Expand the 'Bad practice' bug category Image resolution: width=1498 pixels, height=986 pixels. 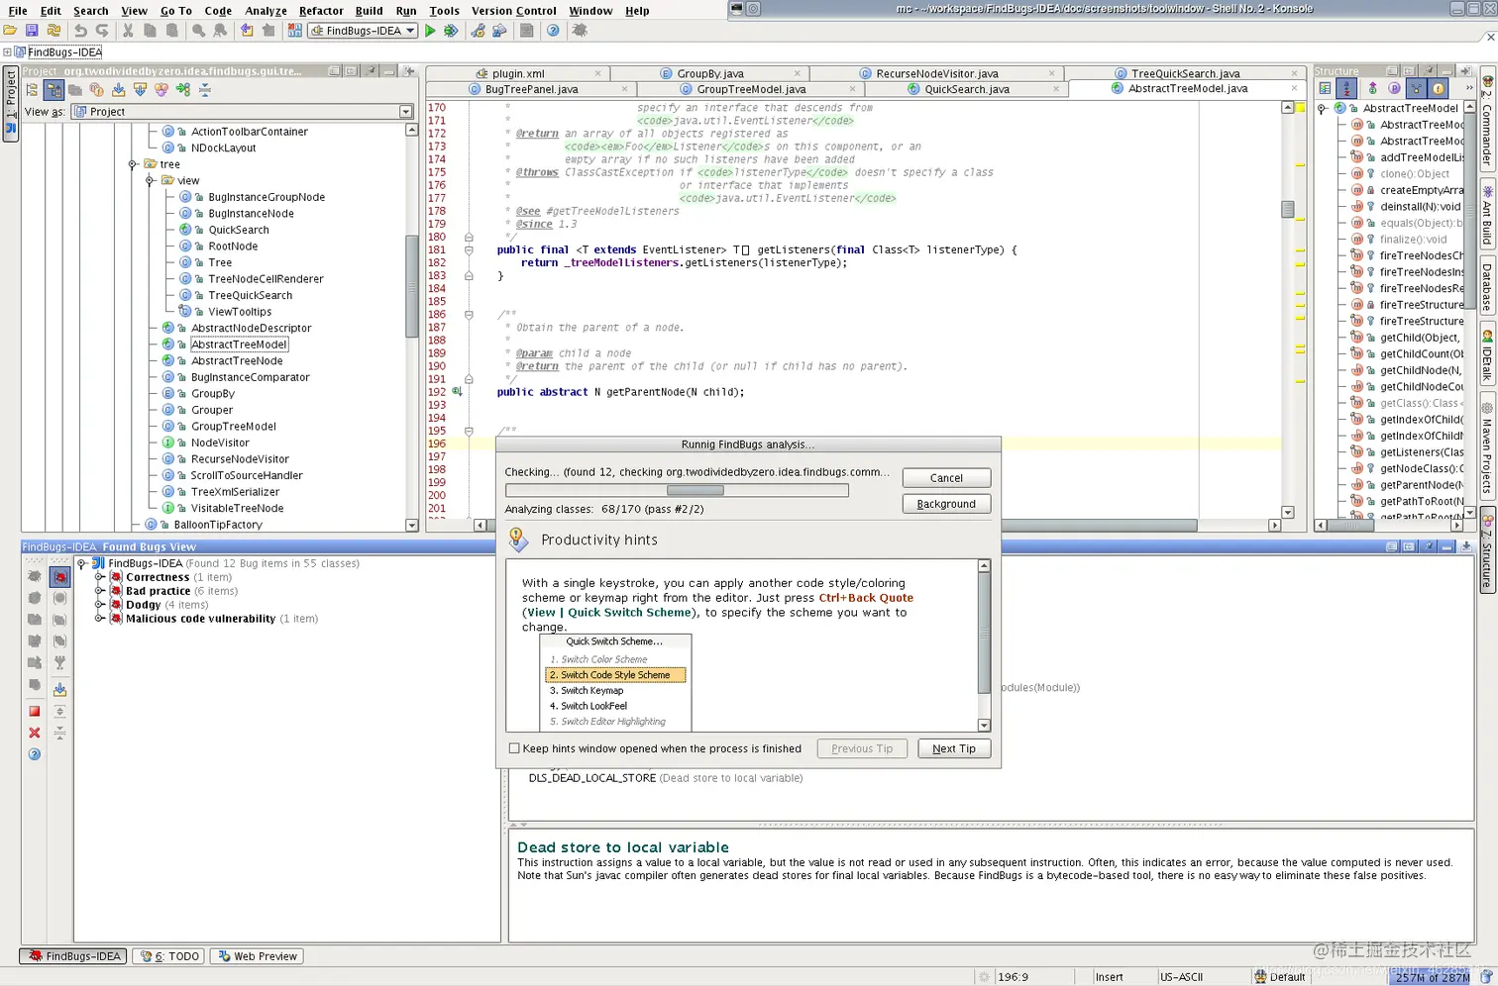pyautogui.click(x=100, y=591)
